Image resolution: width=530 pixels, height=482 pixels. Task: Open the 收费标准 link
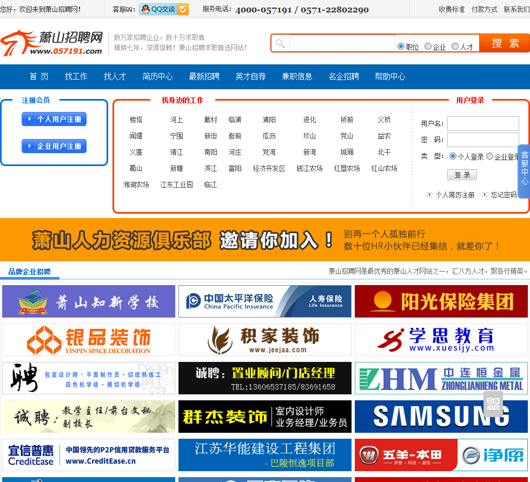pyautogui.click(x=452, y=9)
